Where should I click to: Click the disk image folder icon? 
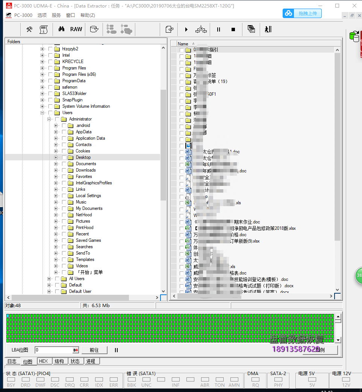point(94,29)
